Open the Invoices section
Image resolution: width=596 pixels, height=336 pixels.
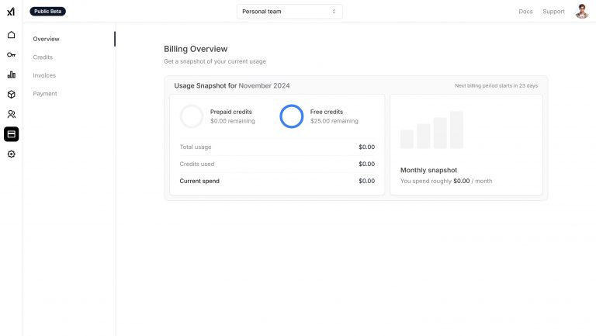click(x=44, y=75)
